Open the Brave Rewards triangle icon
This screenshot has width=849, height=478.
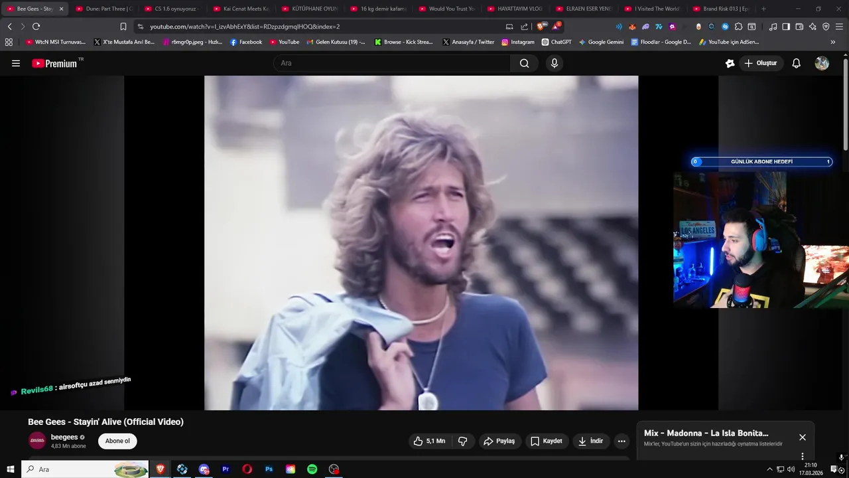556,27
